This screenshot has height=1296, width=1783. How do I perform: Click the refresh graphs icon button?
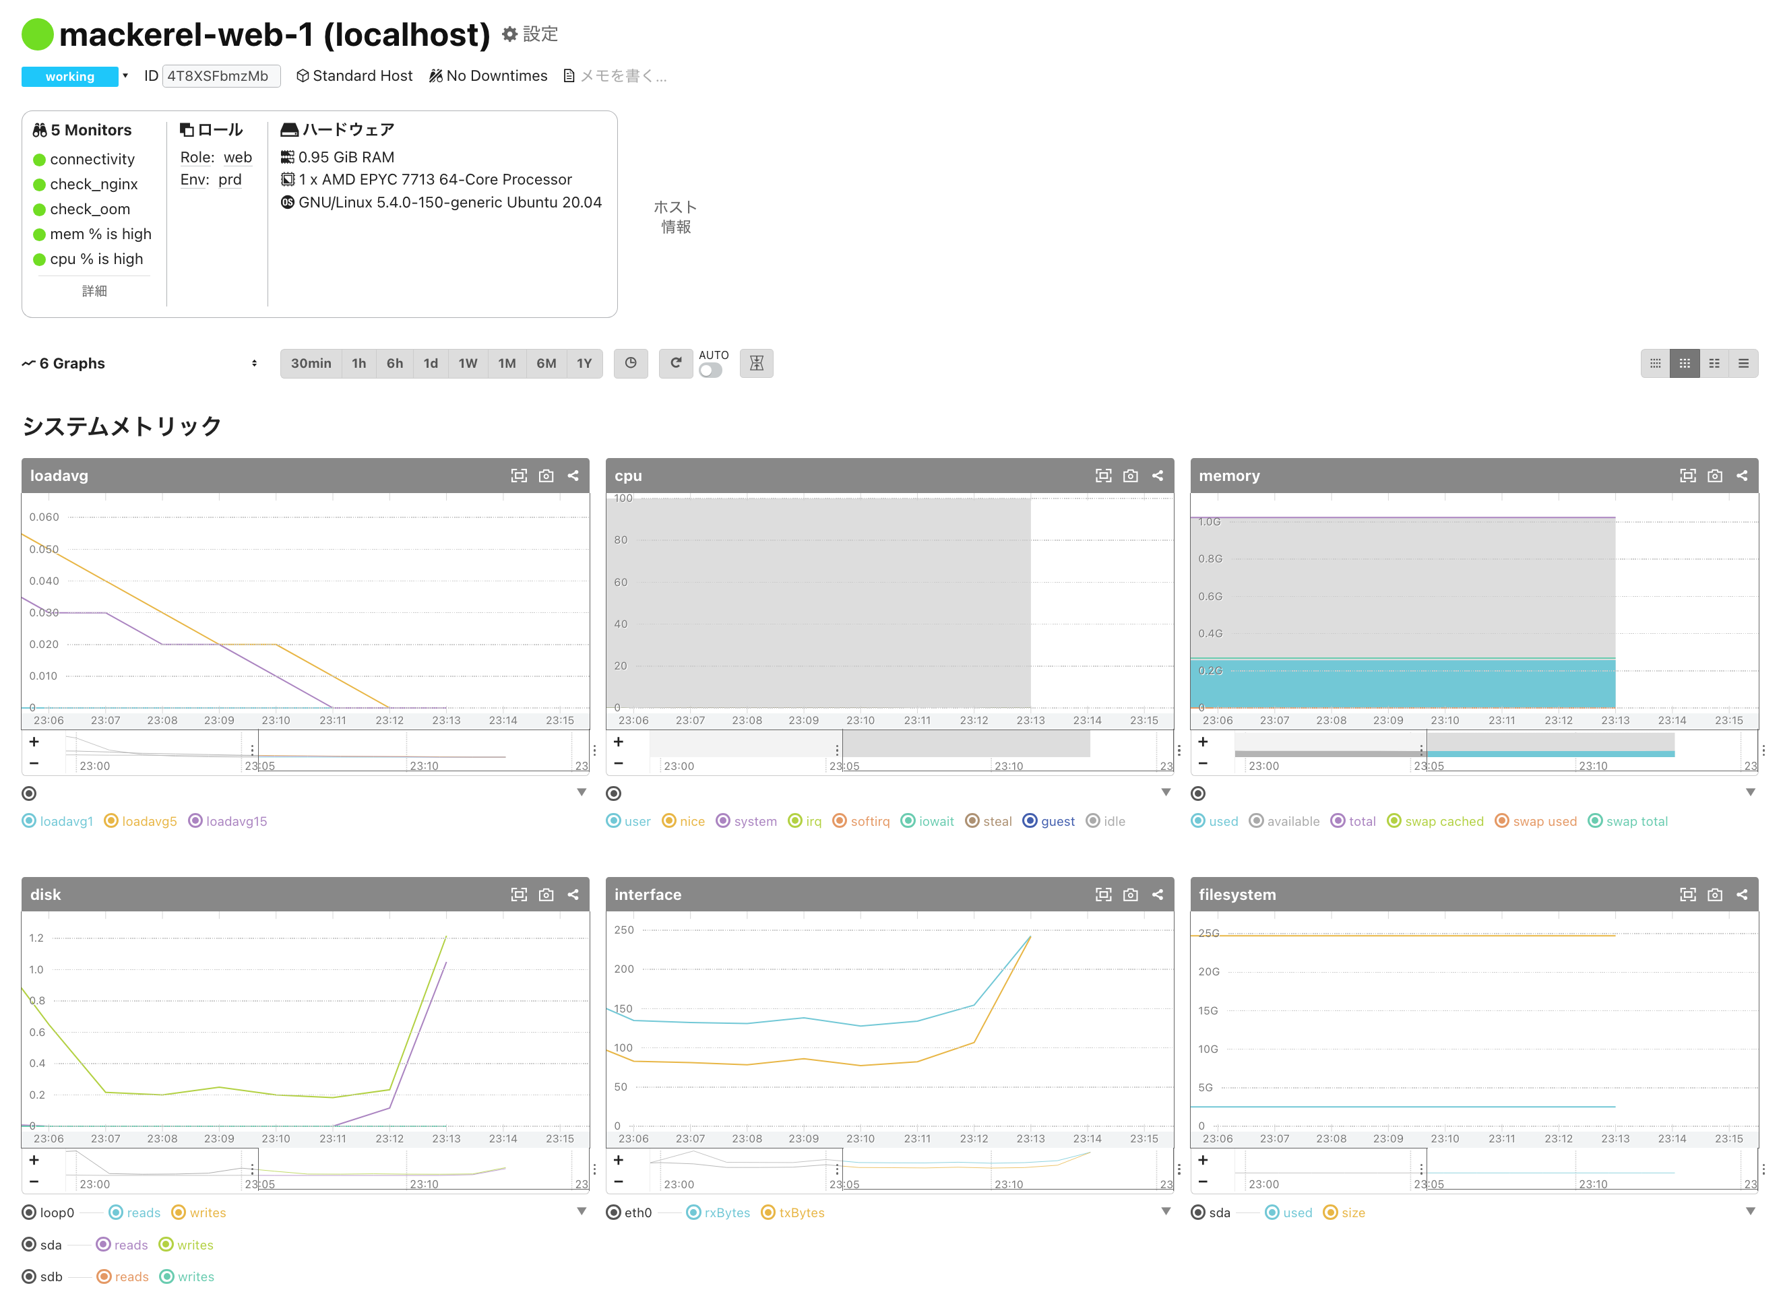675,363
